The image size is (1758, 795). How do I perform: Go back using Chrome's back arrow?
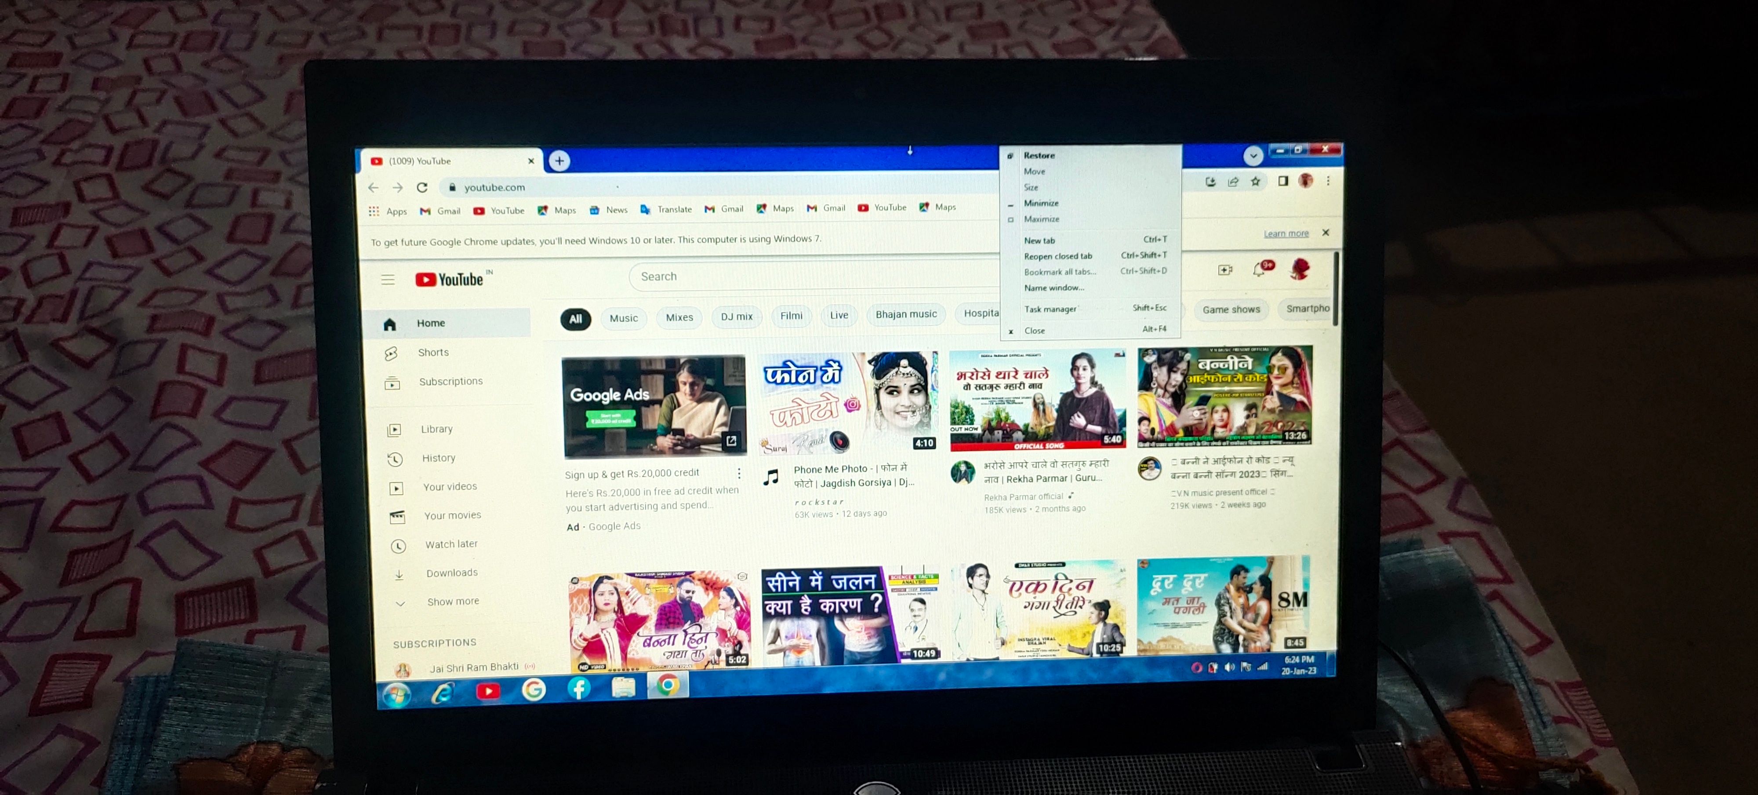[x=373, y=188]
